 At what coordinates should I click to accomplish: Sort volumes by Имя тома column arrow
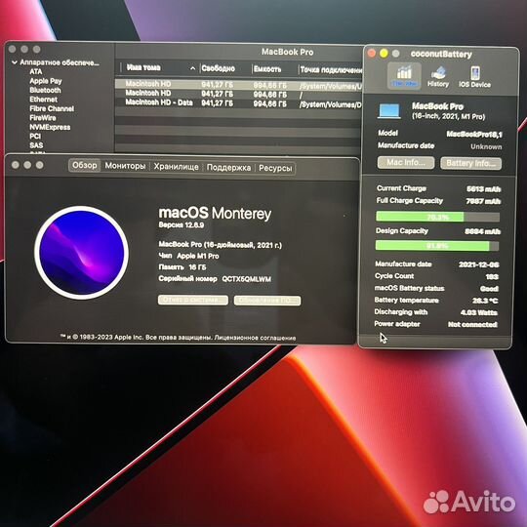[x=192, y=68]
